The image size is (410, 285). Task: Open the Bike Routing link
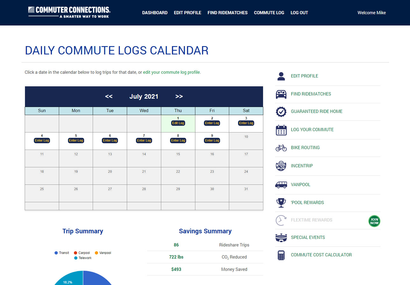pyautogui.click(x=305, y=147)
